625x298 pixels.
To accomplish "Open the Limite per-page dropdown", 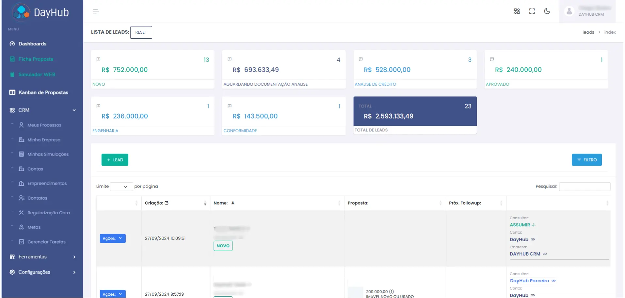I will coord(121,187).
